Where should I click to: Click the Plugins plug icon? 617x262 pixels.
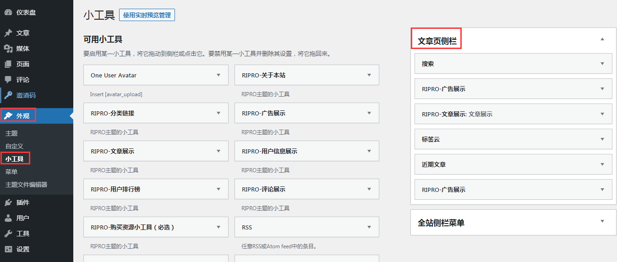(x=8, y=202)
